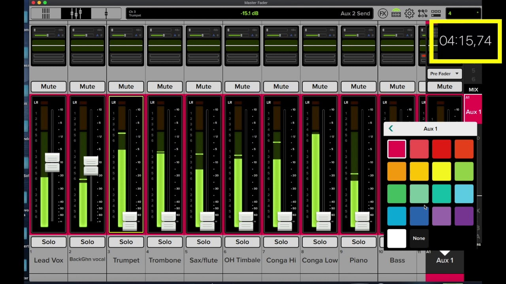Viewport: 506px width, 284px height.
Task: Select the Aux 1 mix tab
Action: [x=473, y=110]
